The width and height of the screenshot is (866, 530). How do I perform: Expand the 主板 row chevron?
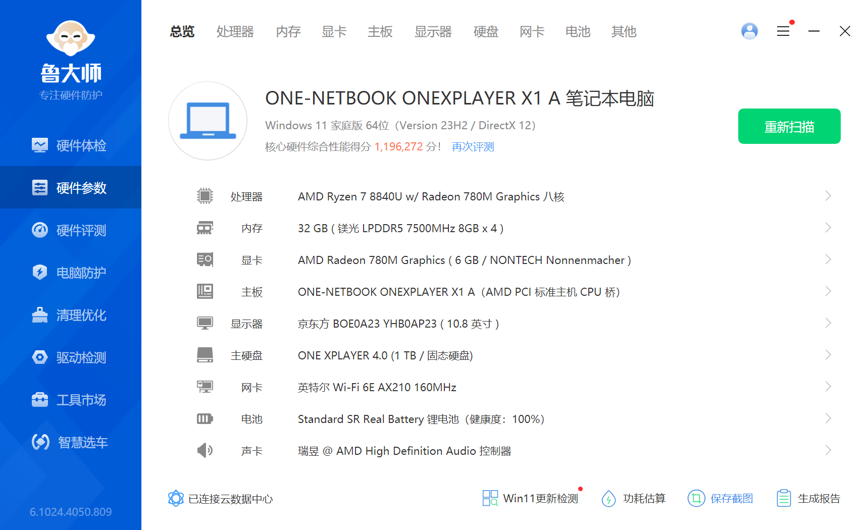coord(828,291)
